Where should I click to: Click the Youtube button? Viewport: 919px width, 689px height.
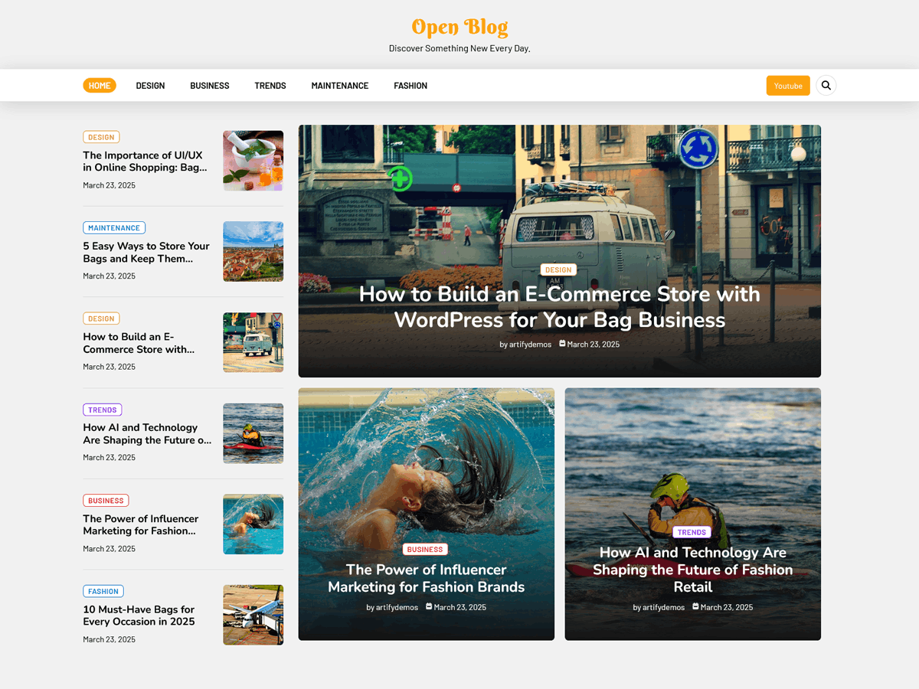click(x=788, y=86)
